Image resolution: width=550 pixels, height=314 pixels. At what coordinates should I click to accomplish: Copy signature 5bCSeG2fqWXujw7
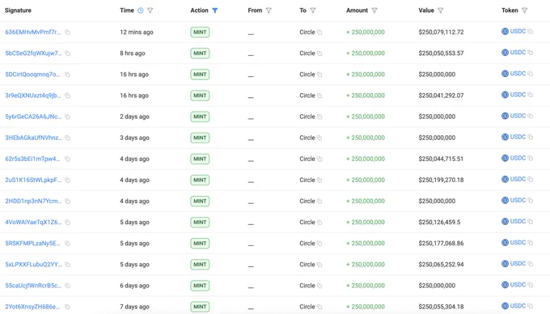pyautogui.click(x=68, y=53)
